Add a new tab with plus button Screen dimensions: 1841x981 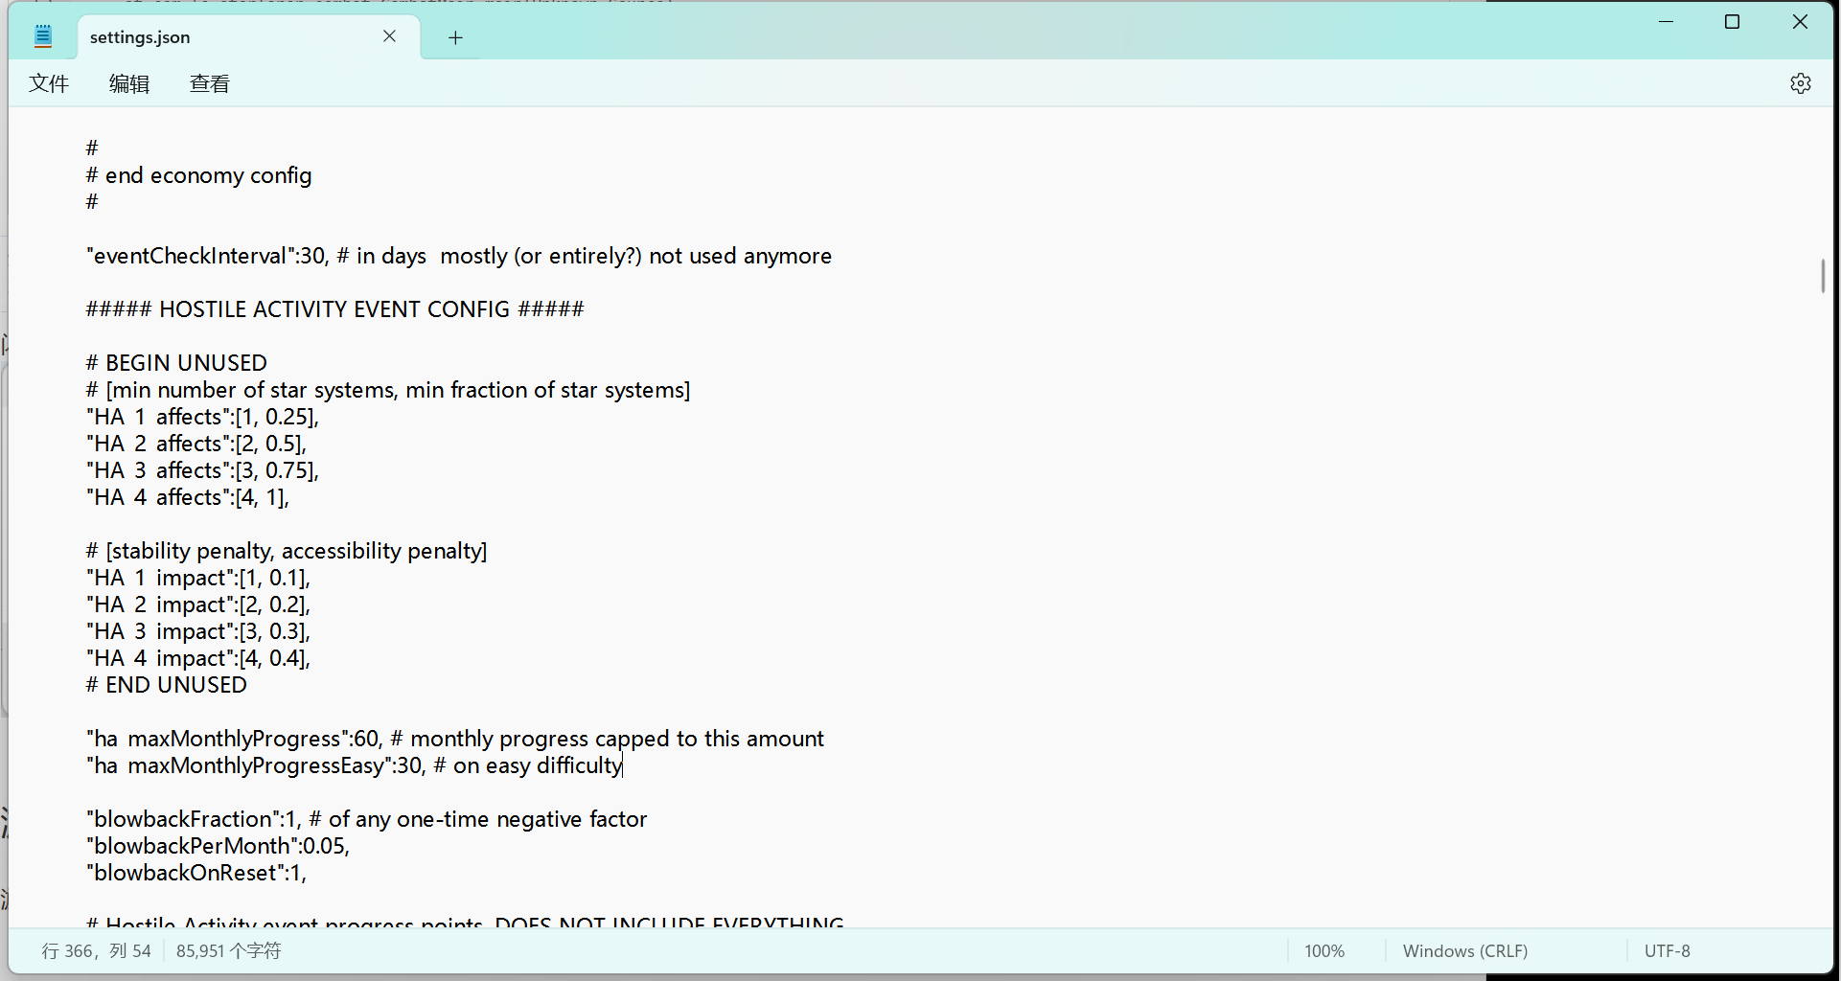(x=455, y=37)
